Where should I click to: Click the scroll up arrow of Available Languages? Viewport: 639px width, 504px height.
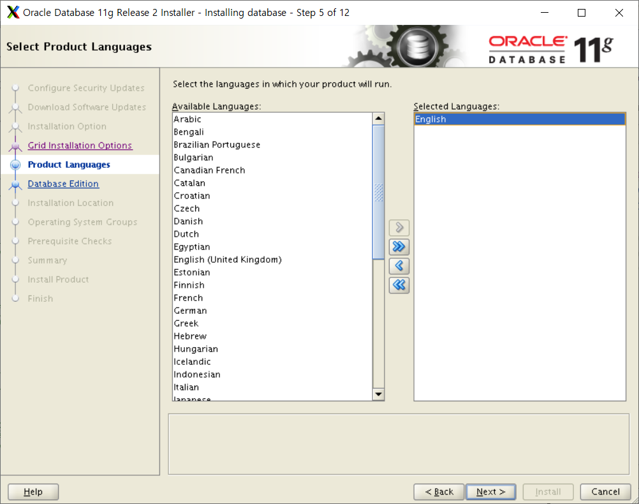point(379,119)
